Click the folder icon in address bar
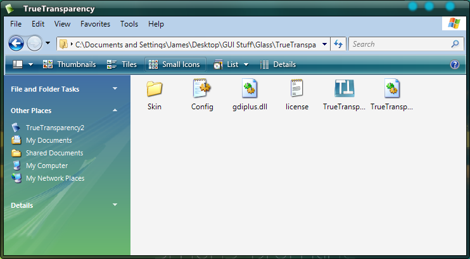 [x=63, y=45]
